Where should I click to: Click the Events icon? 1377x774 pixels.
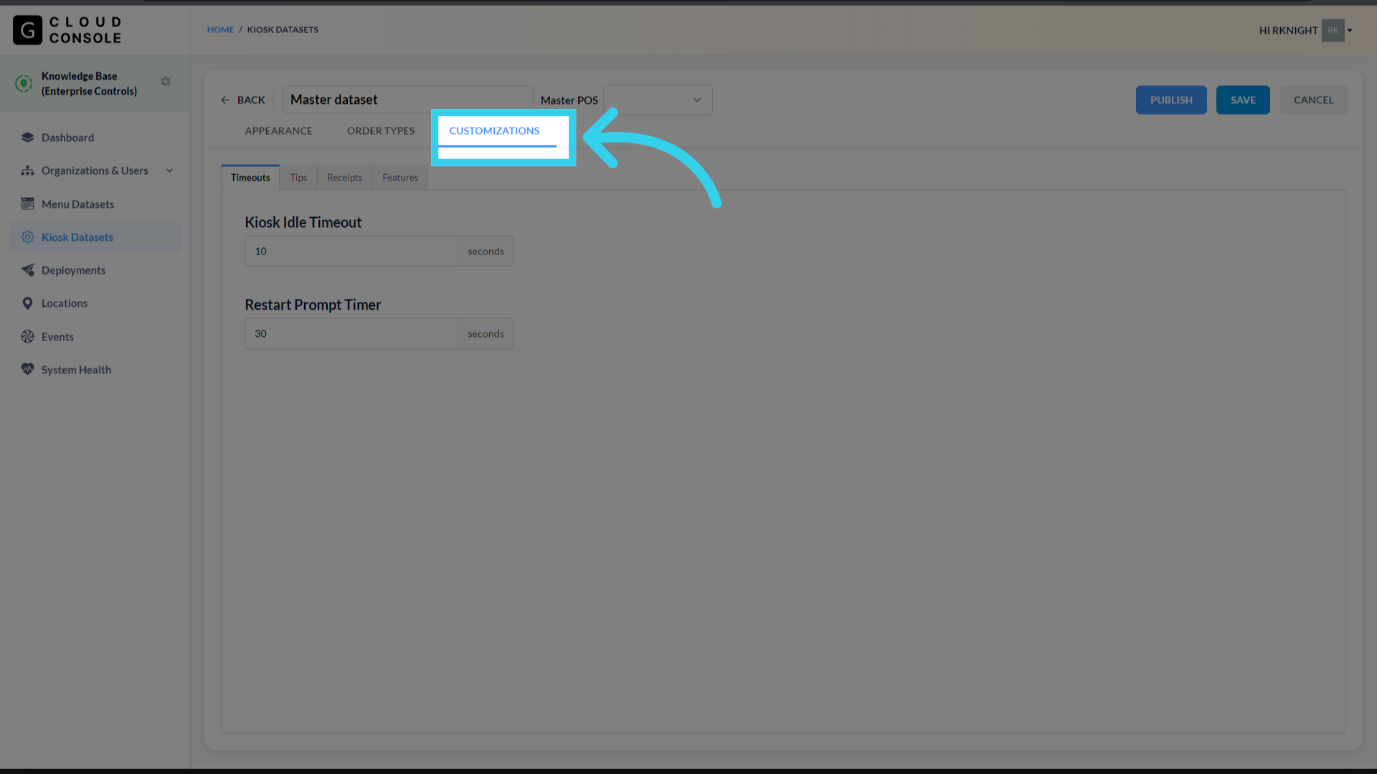click(27, 336)
